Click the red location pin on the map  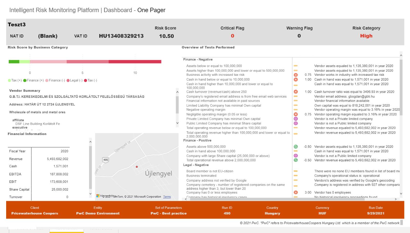click(137, 167)
